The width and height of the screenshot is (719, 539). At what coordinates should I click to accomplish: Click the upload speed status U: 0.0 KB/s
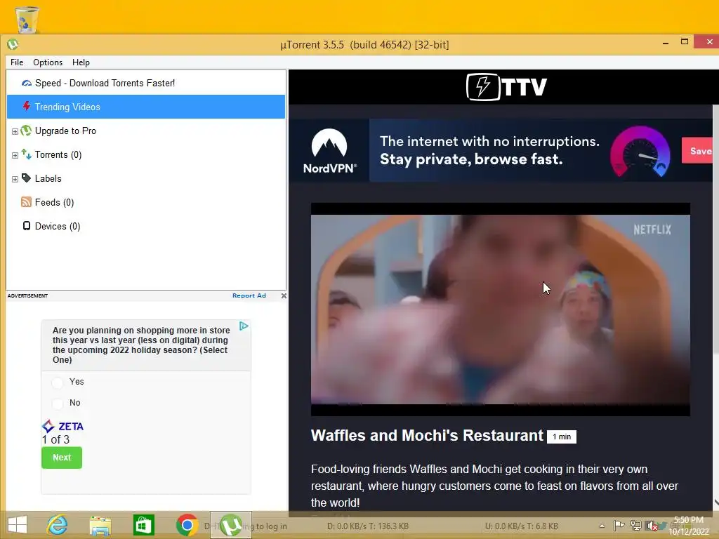[522, 526]
